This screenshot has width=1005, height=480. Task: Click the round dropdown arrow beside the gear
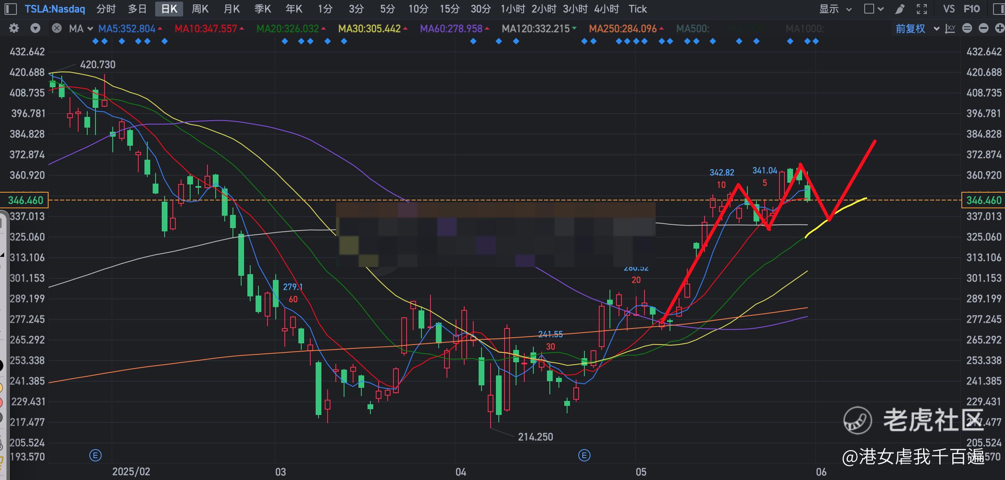coord(35,28)
